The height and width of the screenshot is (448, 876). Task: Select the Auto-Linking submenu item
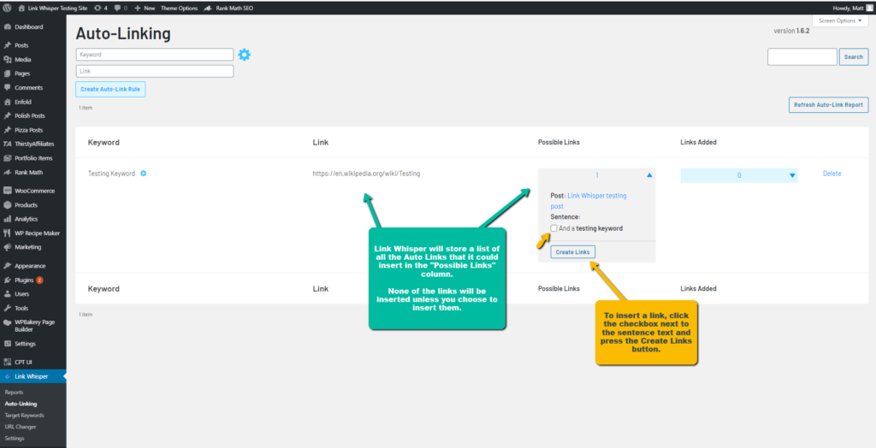pyautogui.click(x=21, y=404)
